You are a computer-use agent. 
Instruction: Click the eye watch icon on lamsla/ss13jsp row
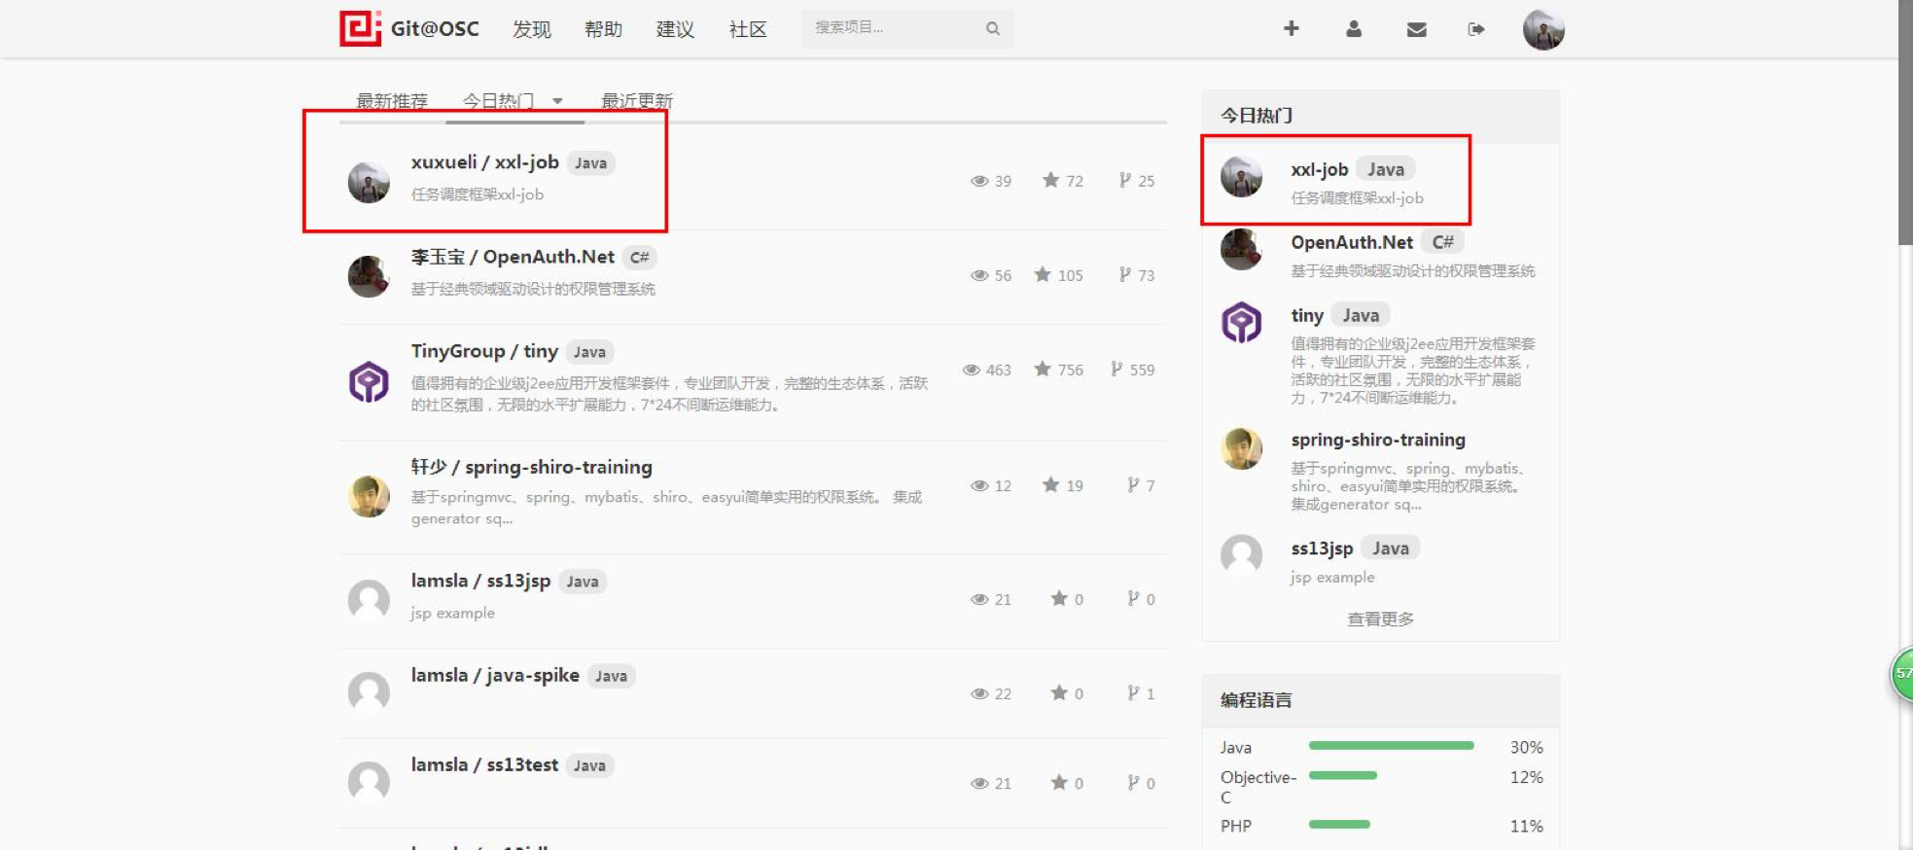click(x=978, y=599)
